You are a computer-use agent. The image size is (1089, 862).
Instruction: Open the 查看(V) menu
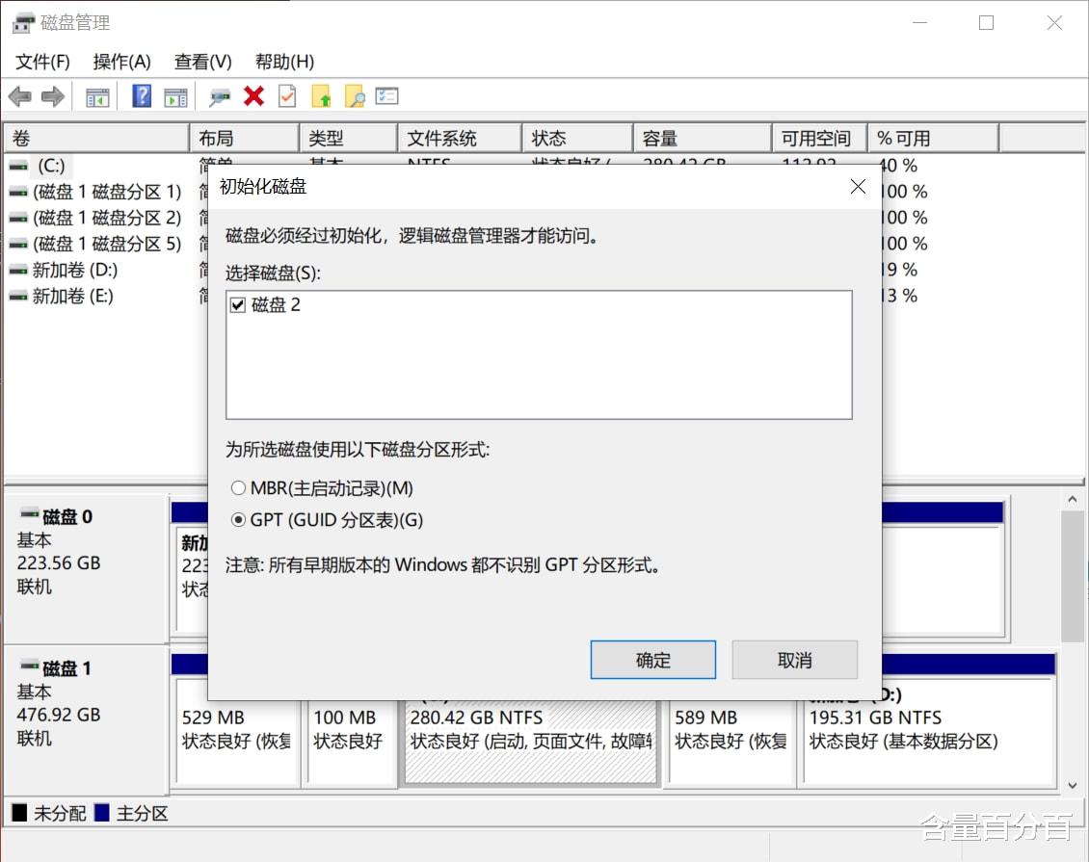202,61
